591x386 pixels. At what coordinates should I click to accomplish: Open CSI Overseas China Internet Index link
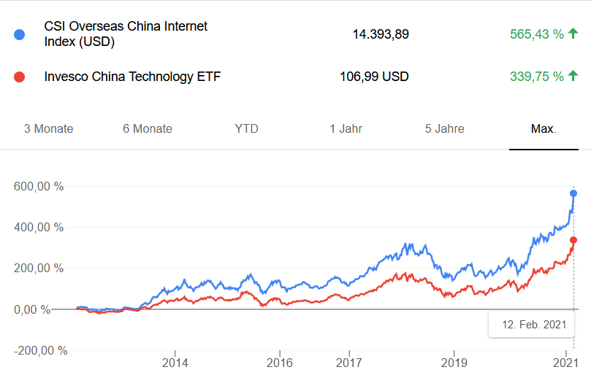click(126, 34)
